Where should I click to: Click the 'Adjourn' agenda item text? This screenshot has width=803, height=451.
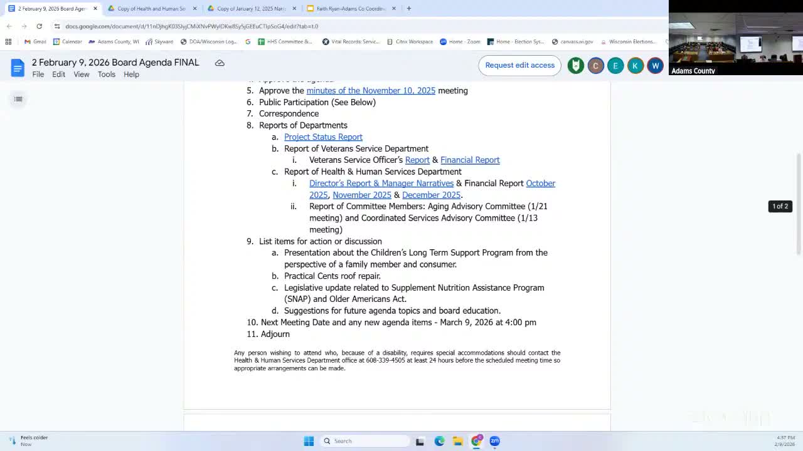[275, 334]
